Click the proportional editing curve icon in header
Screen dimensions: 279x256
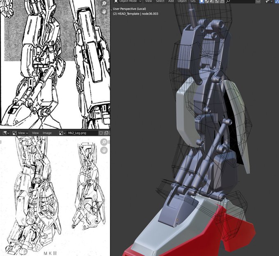point(258,1)
